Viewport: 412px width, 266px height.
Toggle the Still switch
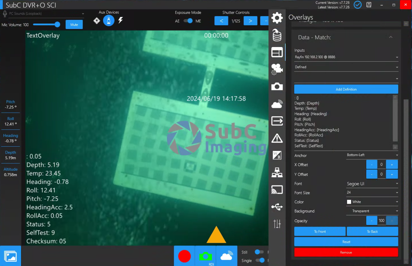[259, 252]
